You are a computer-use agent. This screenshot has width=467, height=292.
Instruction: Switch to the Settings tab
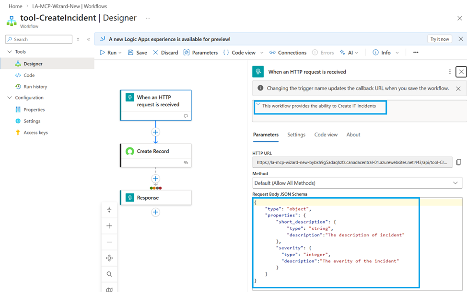click(x=296, y=135)
